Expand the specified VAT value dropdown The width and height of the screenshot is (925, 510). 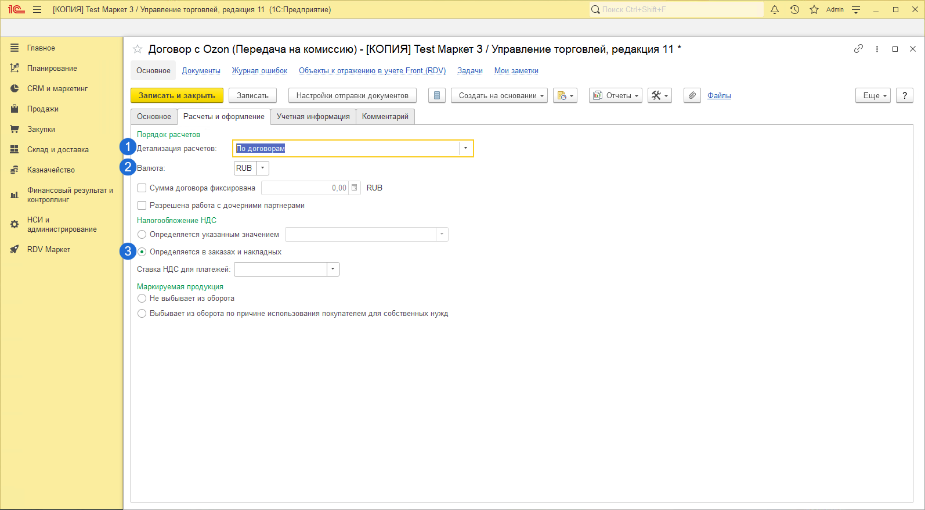tap(442, 234)
